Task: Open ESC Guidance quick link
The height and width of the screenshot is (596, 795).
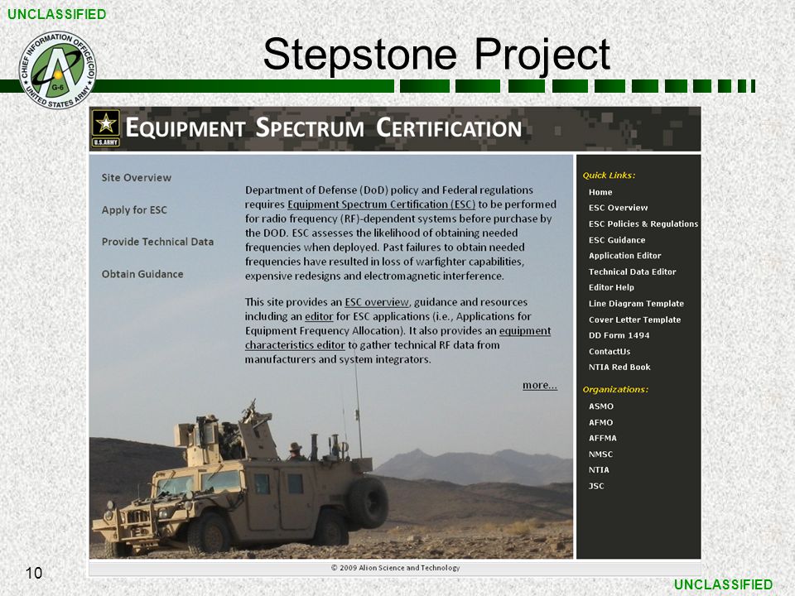Action: pos(617,240)
